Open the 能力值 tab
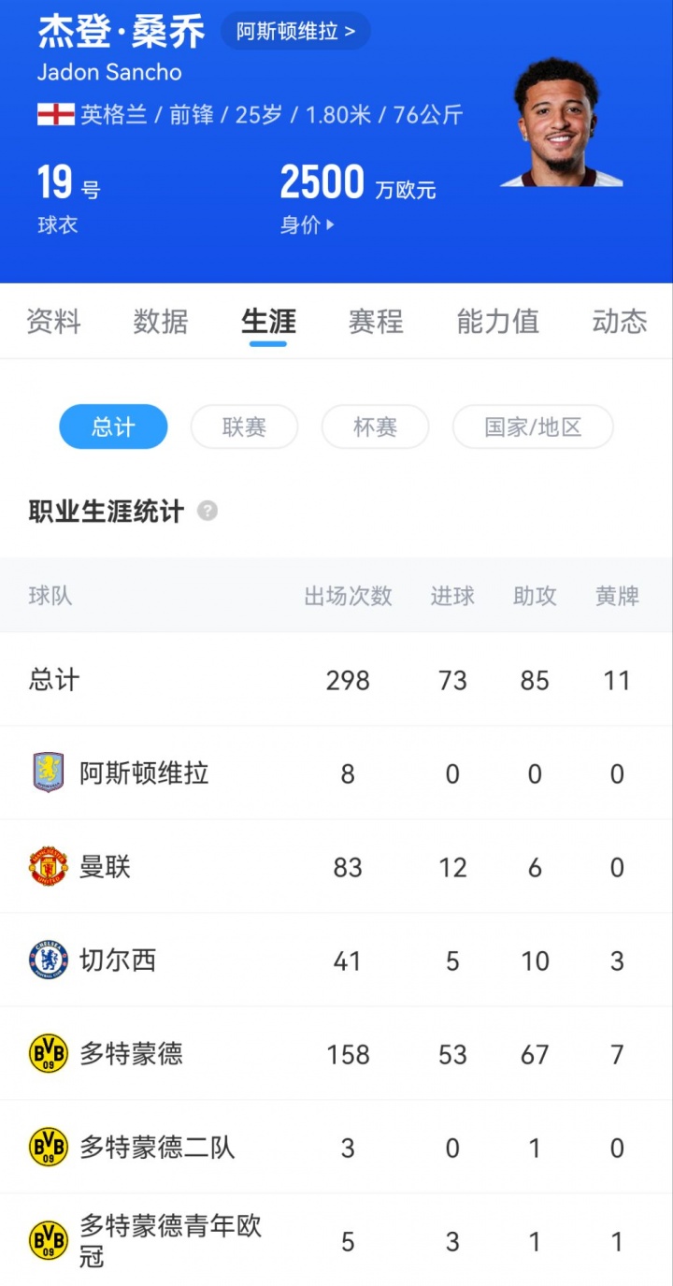 (497, 322)
